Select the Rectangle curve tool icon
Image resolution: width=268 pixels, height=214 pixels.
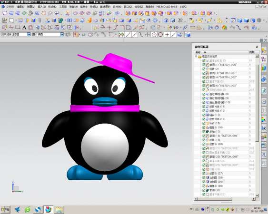tap(18, 28)
